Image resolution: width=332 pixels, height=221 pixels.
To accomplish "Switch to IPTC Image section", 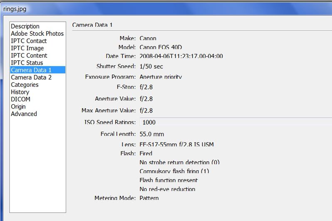I will click(27, 48).
